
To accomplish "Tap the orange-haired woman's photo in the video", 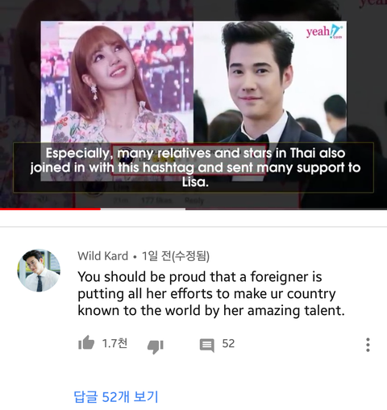I will [117, 82].
